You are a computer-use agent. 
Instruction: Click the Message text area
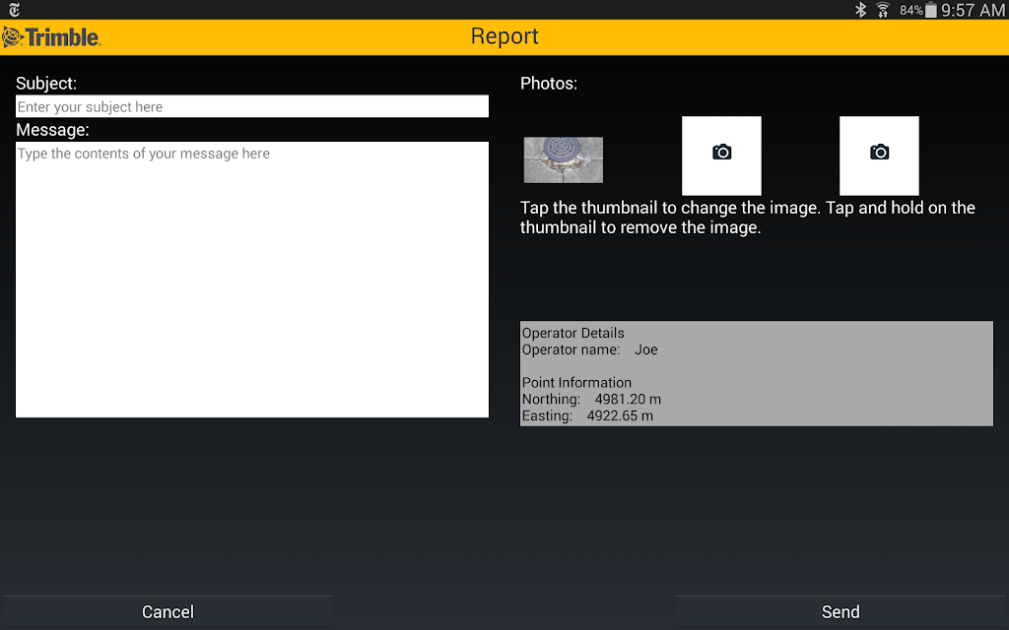252,280
